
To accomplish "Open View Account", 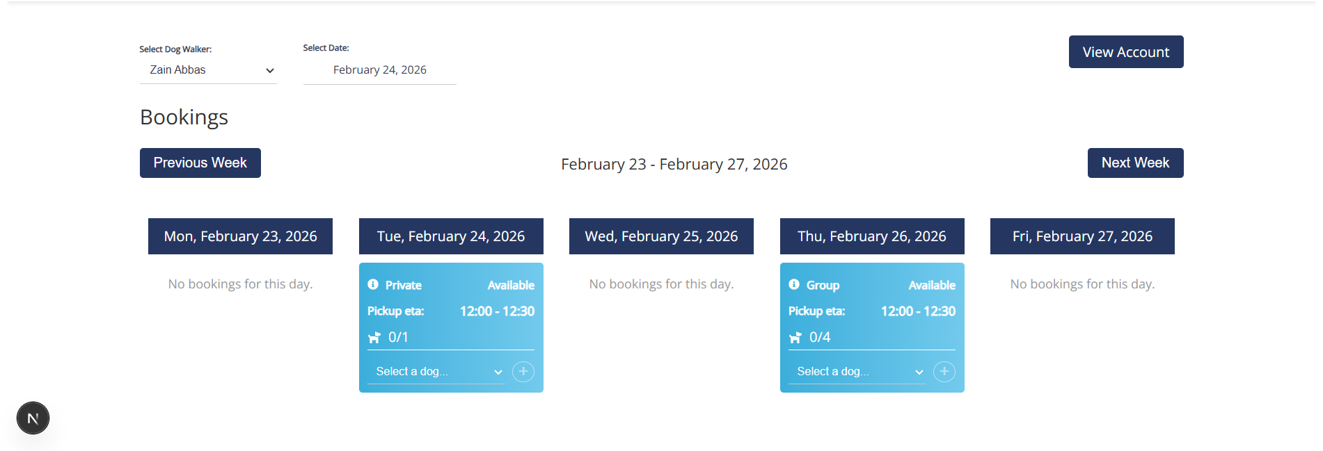I will coord(1126,52).
